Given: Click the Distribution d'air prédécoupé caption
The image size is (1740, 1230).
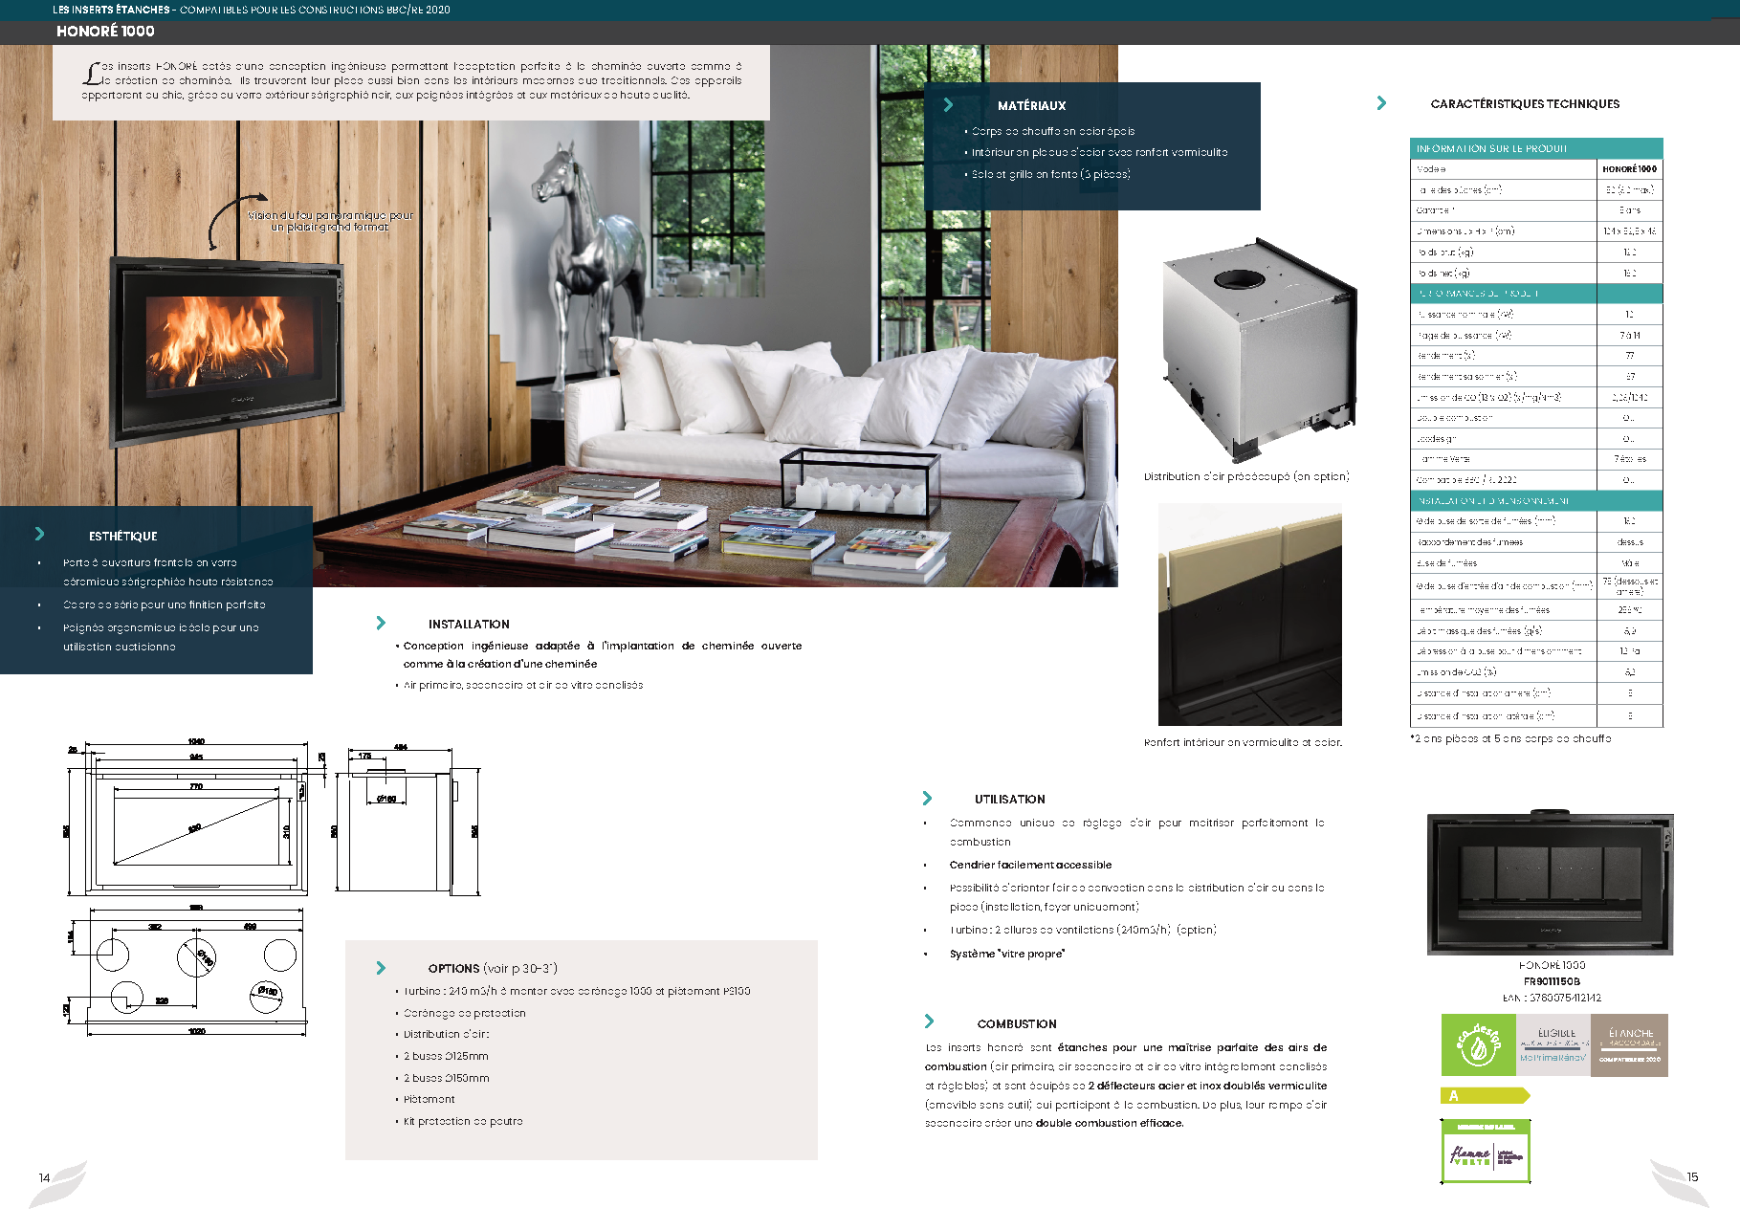Looking at the screenshot, I should [x=1246, y=476].
